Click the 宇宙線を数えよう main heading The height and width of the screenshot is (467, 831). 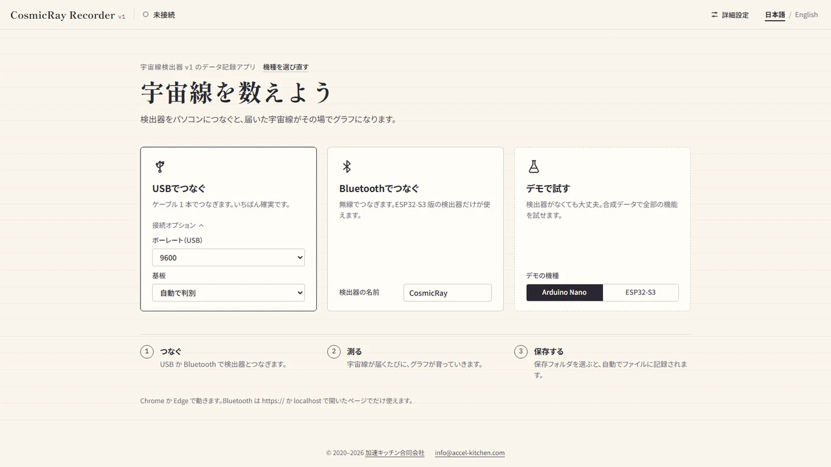pyautogui.click(x=237, y=92)
